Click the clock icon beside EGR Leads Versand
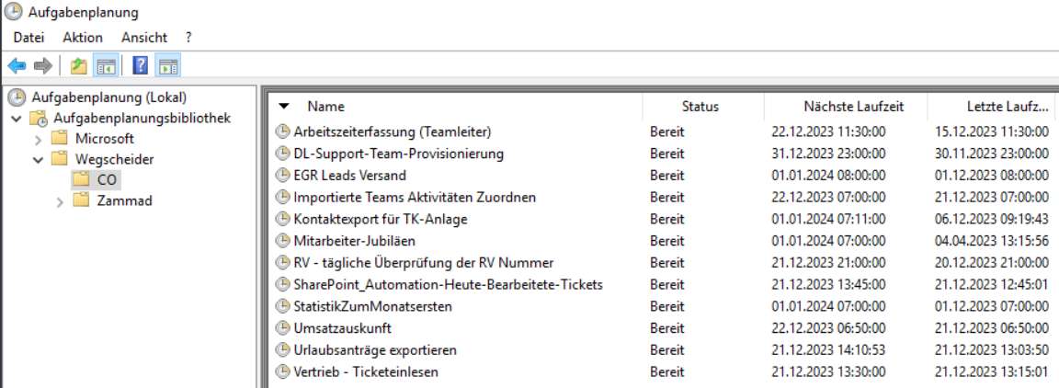The width and height of the screenshot is (1059, 388). click(282, 175)
